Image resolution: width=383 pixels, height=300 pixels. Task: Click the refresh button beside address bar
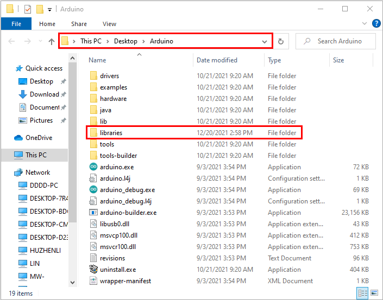(281, 41)
